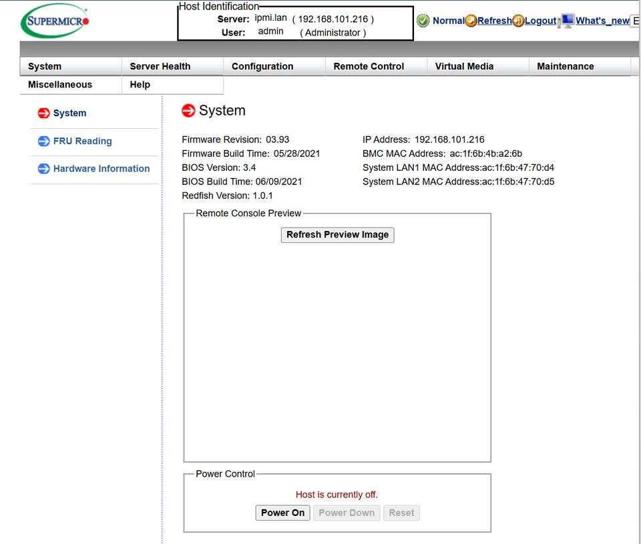Click blue arrow icon beside Hardware Information
Viewport: 641px width, 544px height.
click(44, 169)
